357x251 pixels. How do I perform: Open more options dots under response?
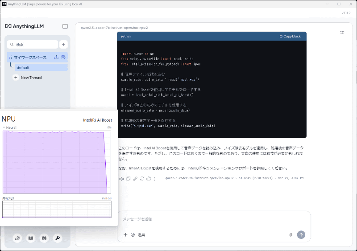(x=154, y=179)
